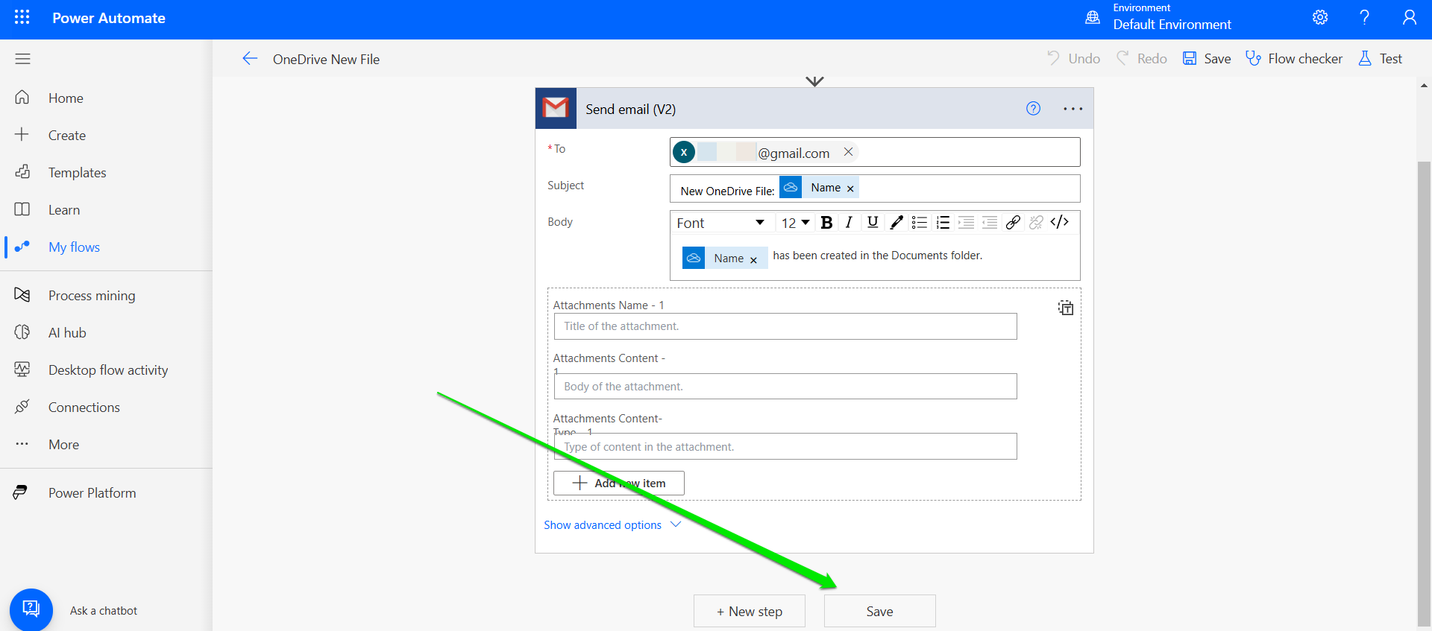The image size is (1432, 631).
Task: Open Help question mark in header
Action: pyautogui.click(x=1364, y=17)
